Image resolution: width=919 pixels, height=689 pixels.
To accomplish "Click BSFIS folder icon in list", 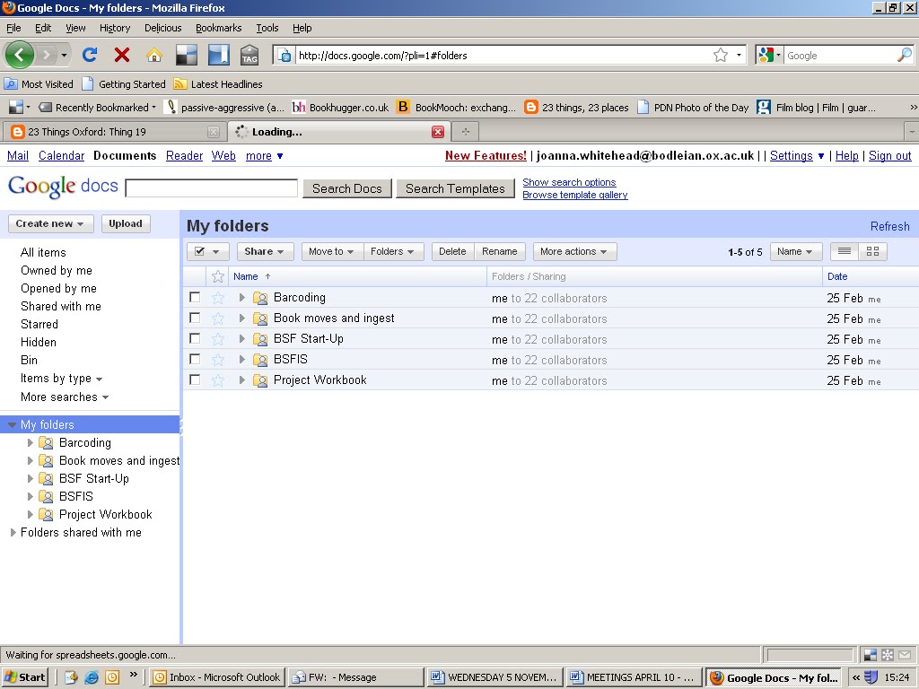I will coord(260,360).
